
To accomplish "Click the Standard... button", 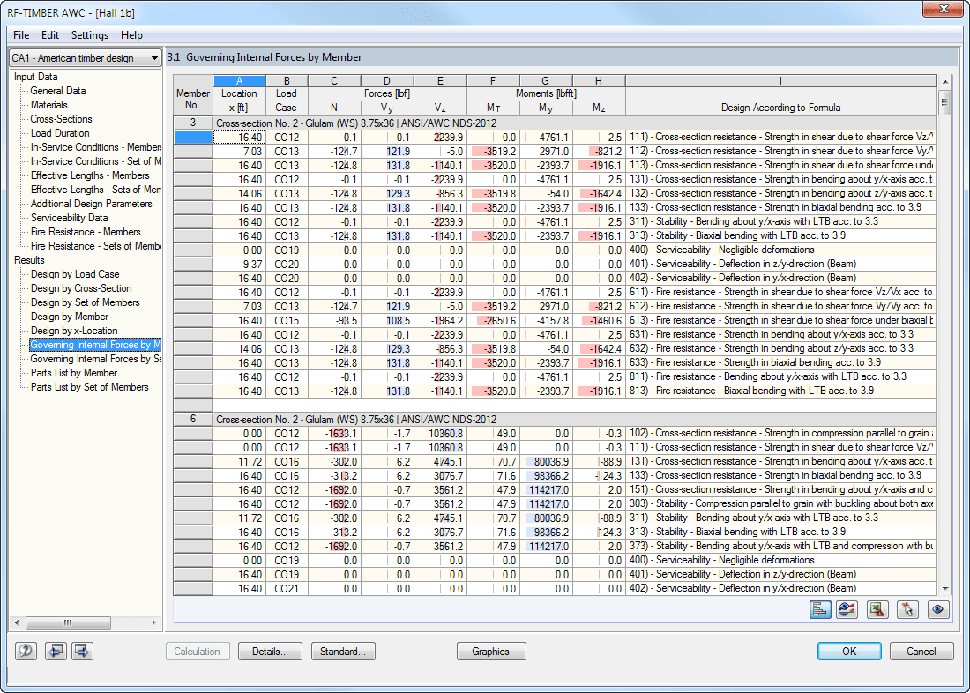I will (x=343, y=652).
